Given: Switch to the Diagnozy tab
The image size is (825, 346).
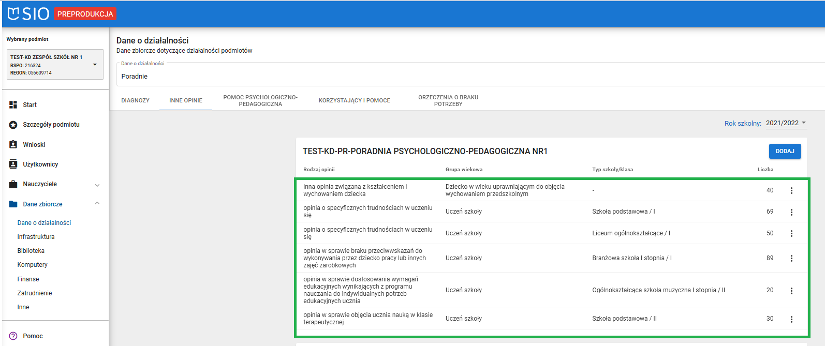Looking at the screenshot, I should tap(135, 100).
